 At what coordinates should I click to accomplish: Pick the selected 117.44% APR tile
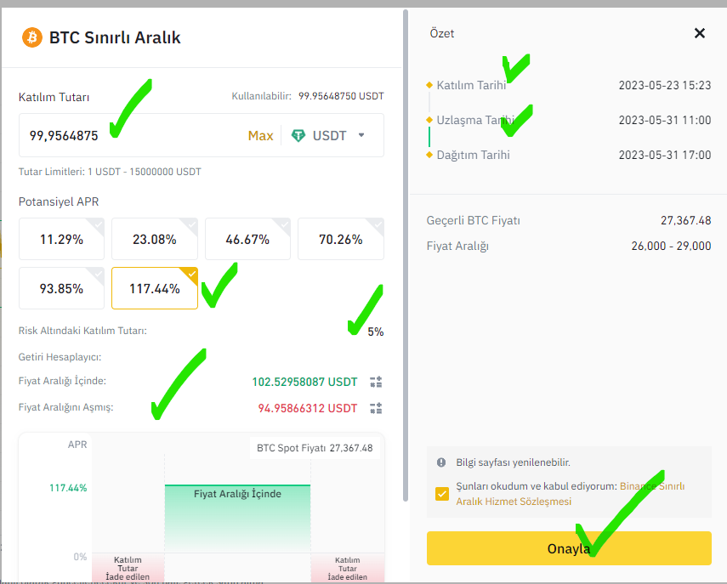(x=155, y=289)
